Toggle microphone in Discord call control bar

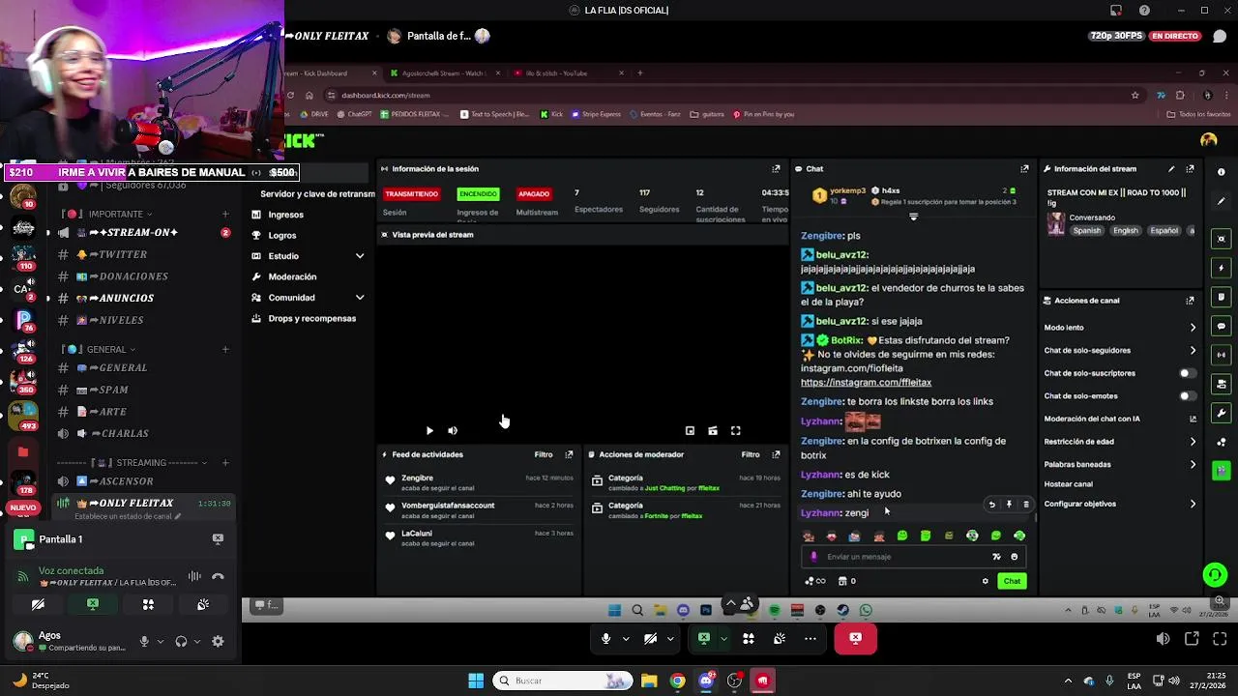point(605,639)
